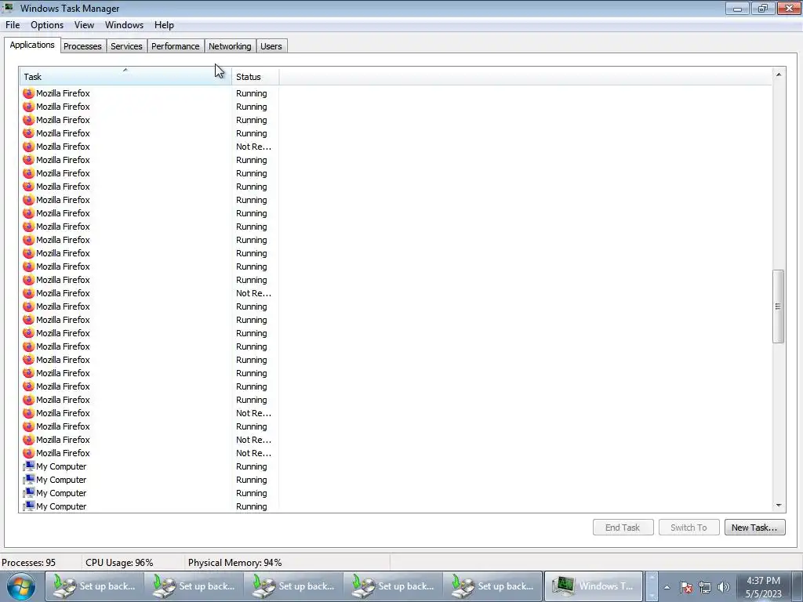Click the Firefox icon in topmost list row
The image size is (803, 602).
pyautogui.click(x=29, y=93)
